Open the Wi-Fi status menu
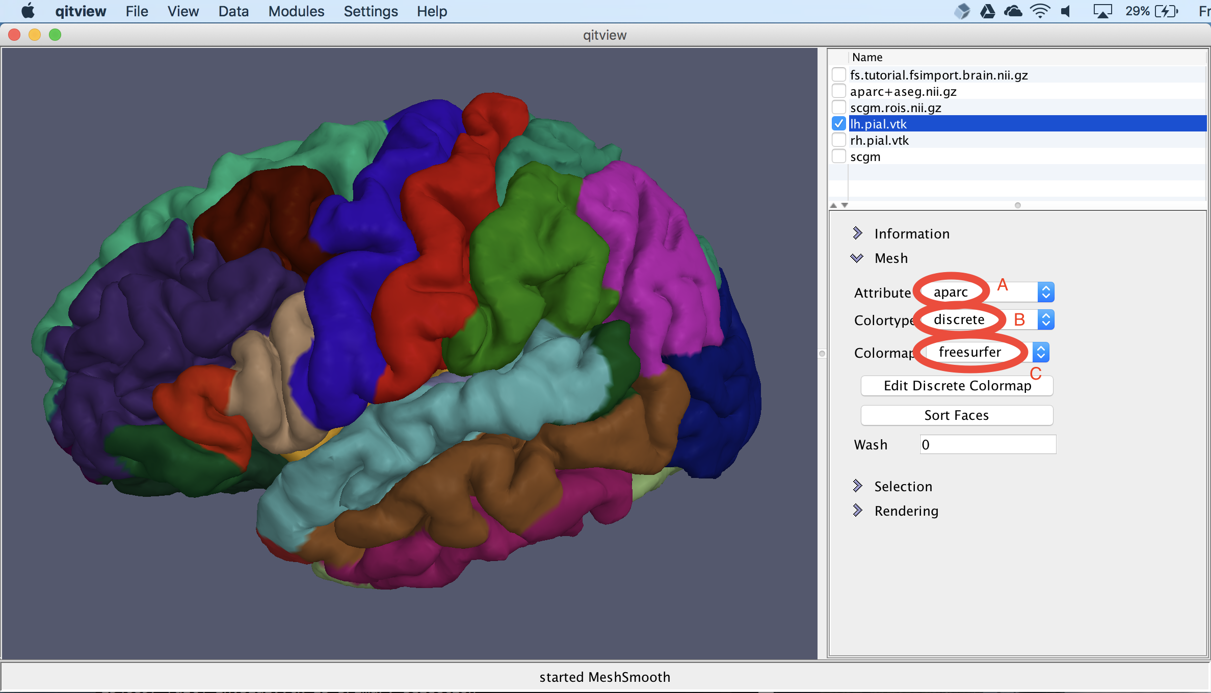 tap(1040, 11)
